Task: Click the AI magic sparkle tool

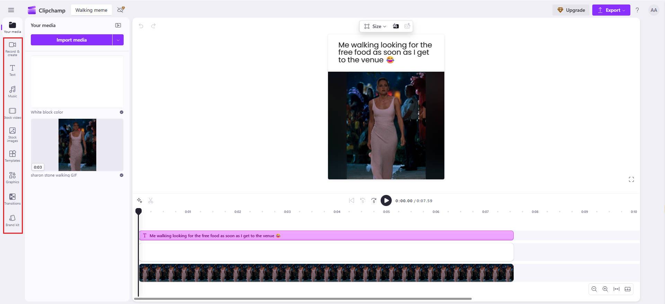Action: [x=140, y=200]
